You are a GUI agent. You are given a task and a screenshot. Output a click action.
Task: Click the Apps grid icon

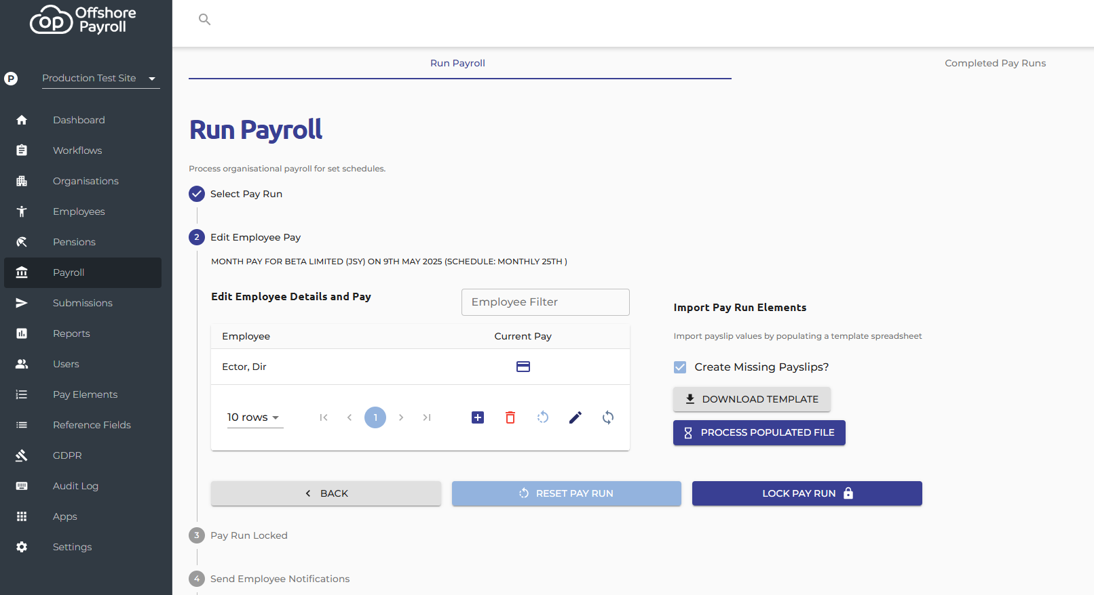click(22, 516)
